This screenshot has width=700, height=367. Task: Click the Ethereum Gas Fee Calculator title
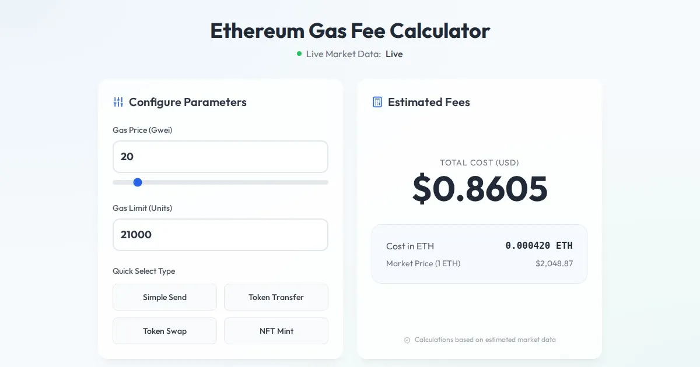pos(350,30)
